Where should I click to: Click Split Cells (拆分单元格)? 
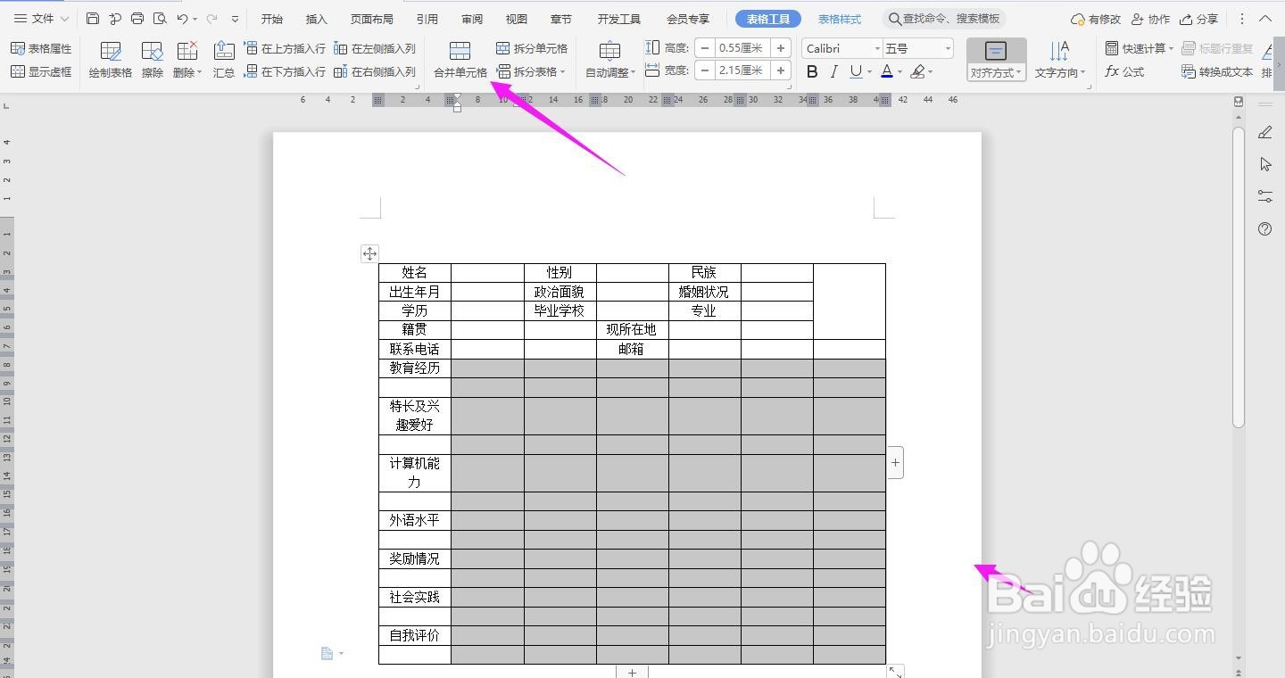tap(532, 48)
